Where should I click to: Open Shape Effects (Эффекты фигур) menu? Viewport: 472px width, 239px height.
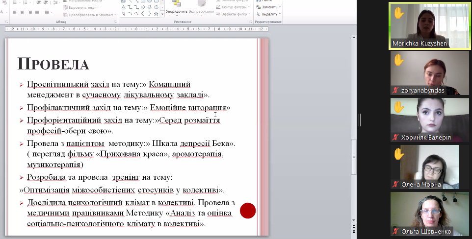pos(233,14)
